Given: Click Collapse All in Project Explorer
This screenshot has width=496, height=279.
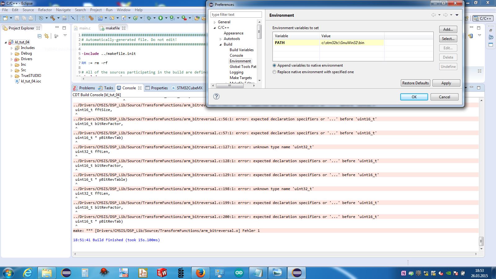Looking at the screenshot, I should pos(39,36).
